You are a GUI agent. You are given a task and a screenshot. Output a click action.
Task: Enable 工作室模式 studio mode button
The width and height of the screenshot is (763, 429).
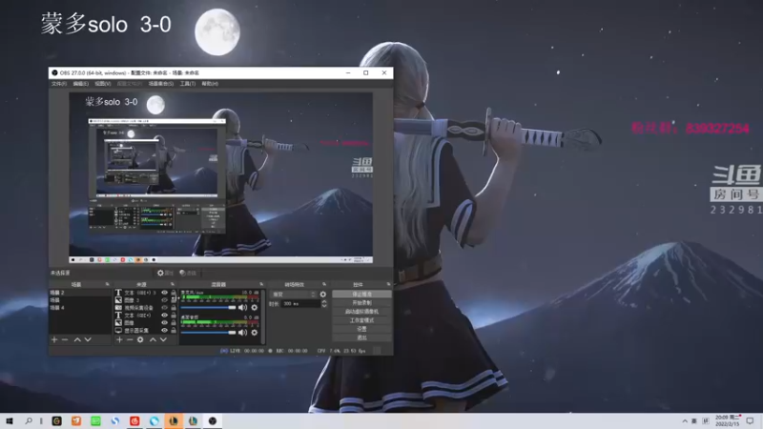click(361, 320)
